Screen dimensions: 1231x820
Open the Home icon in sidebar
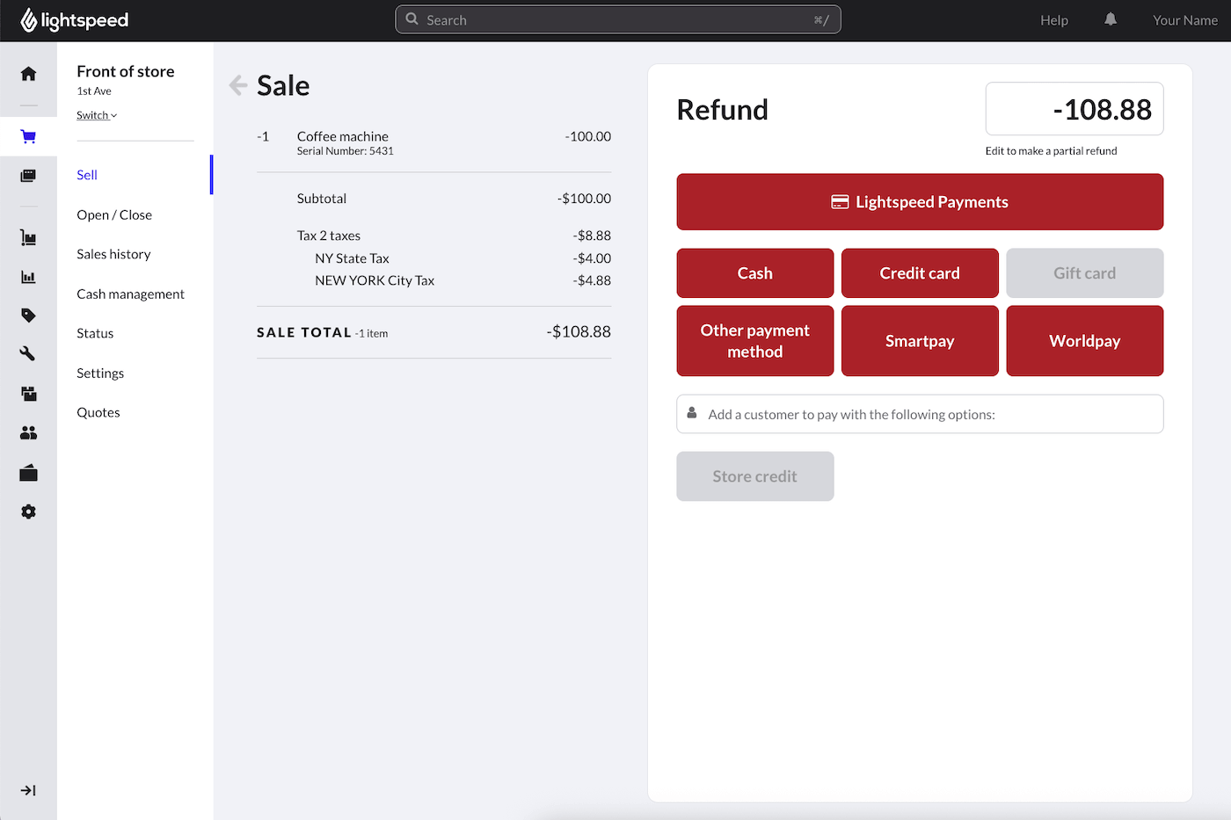pos(28,74)
